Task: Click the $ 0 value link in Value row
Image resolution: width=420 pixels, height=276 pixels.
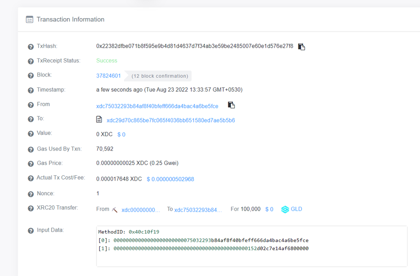Action: tap(121, 135)
